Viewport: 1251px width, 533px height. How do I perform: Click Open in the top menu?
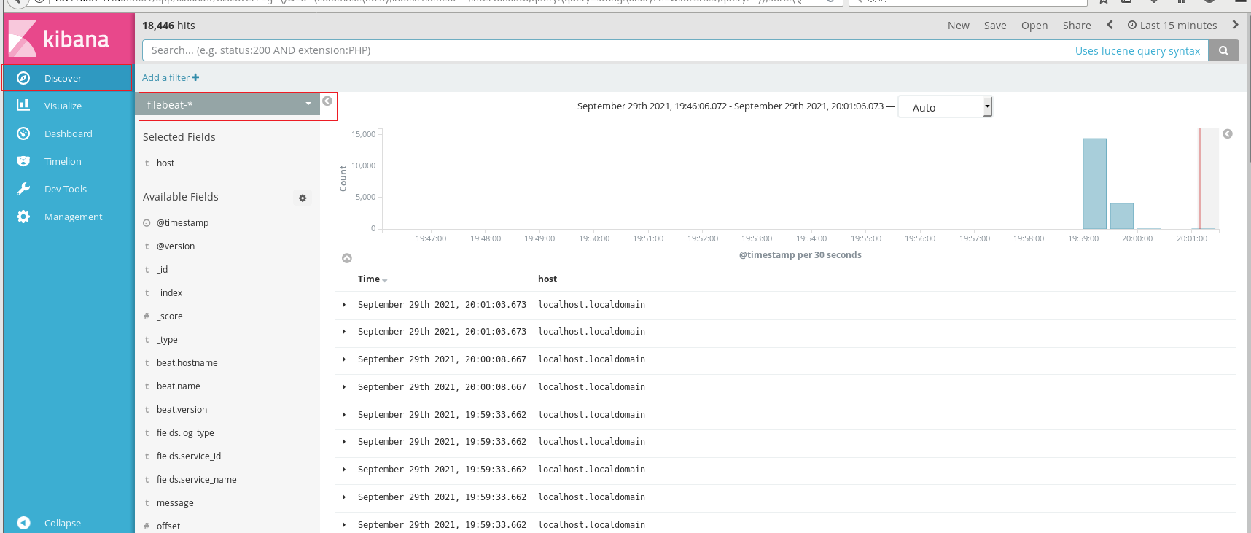pos(1034,26)
